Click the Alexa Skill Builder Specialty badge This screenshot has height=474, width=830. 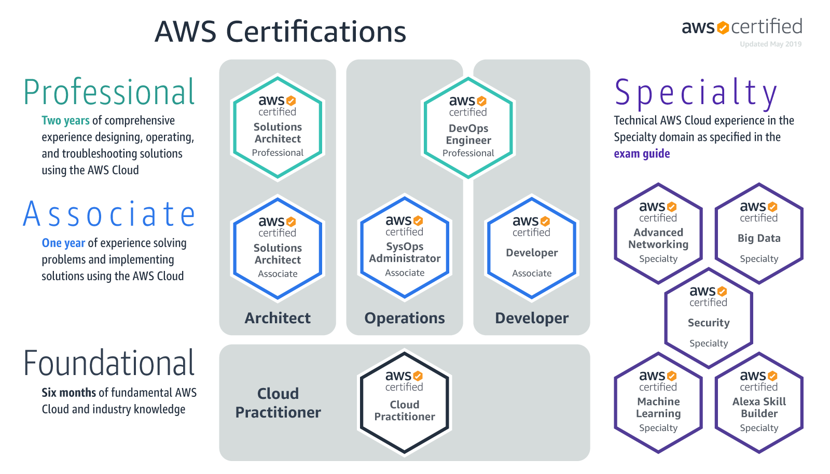click(759, 403)
